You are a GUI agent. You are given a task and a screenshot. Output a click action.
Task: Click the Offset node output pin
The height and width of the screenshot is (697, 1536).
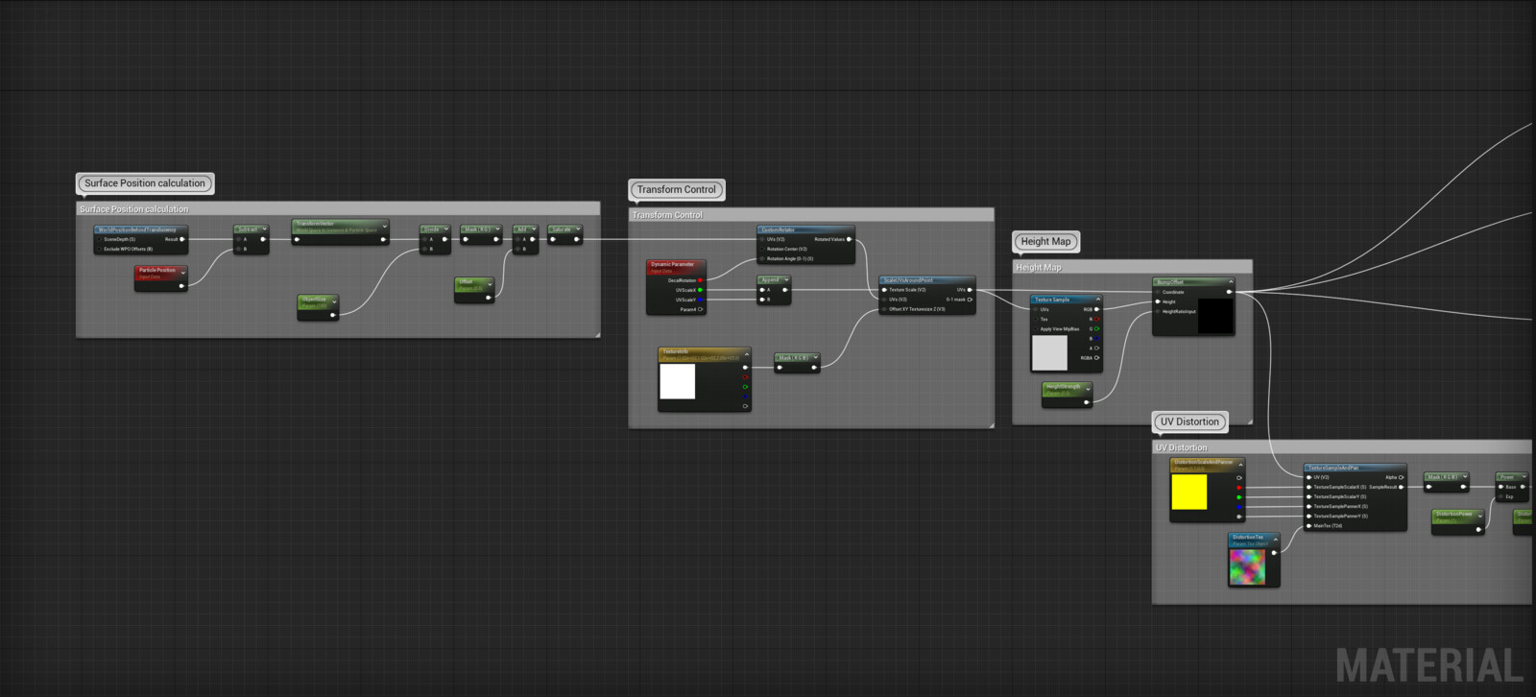pyautogui.click(x=489, y=297)
